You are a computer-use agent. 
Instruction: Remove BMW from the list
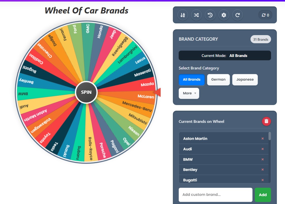point(262,159)
